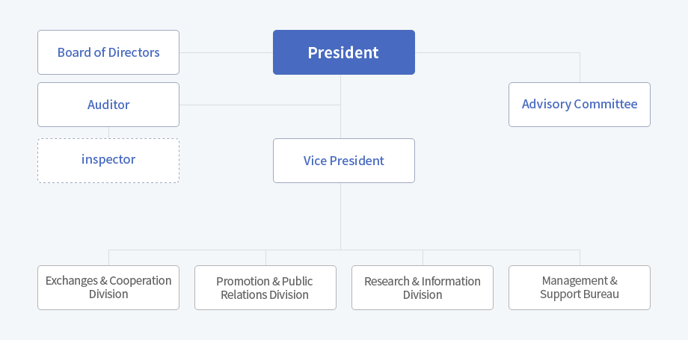Open Management & Support Bureau box

pos(579,288)
